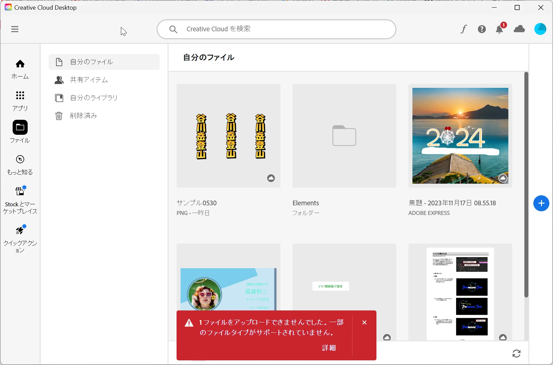Click the blue plus add button
The width and height of the screenshot is (553, 365).
(541, 203)
